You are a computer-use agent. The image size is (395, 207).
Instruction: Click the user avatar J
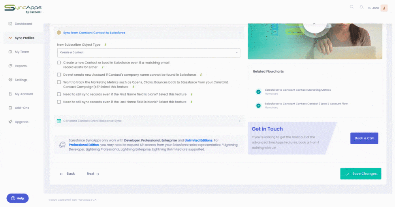coord(384,8)
